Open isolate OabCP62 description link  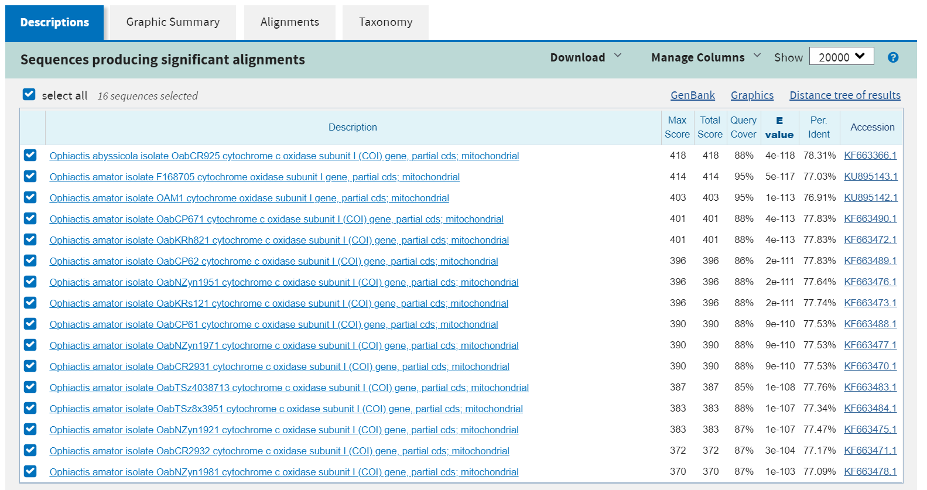click(x=273, y=261)
